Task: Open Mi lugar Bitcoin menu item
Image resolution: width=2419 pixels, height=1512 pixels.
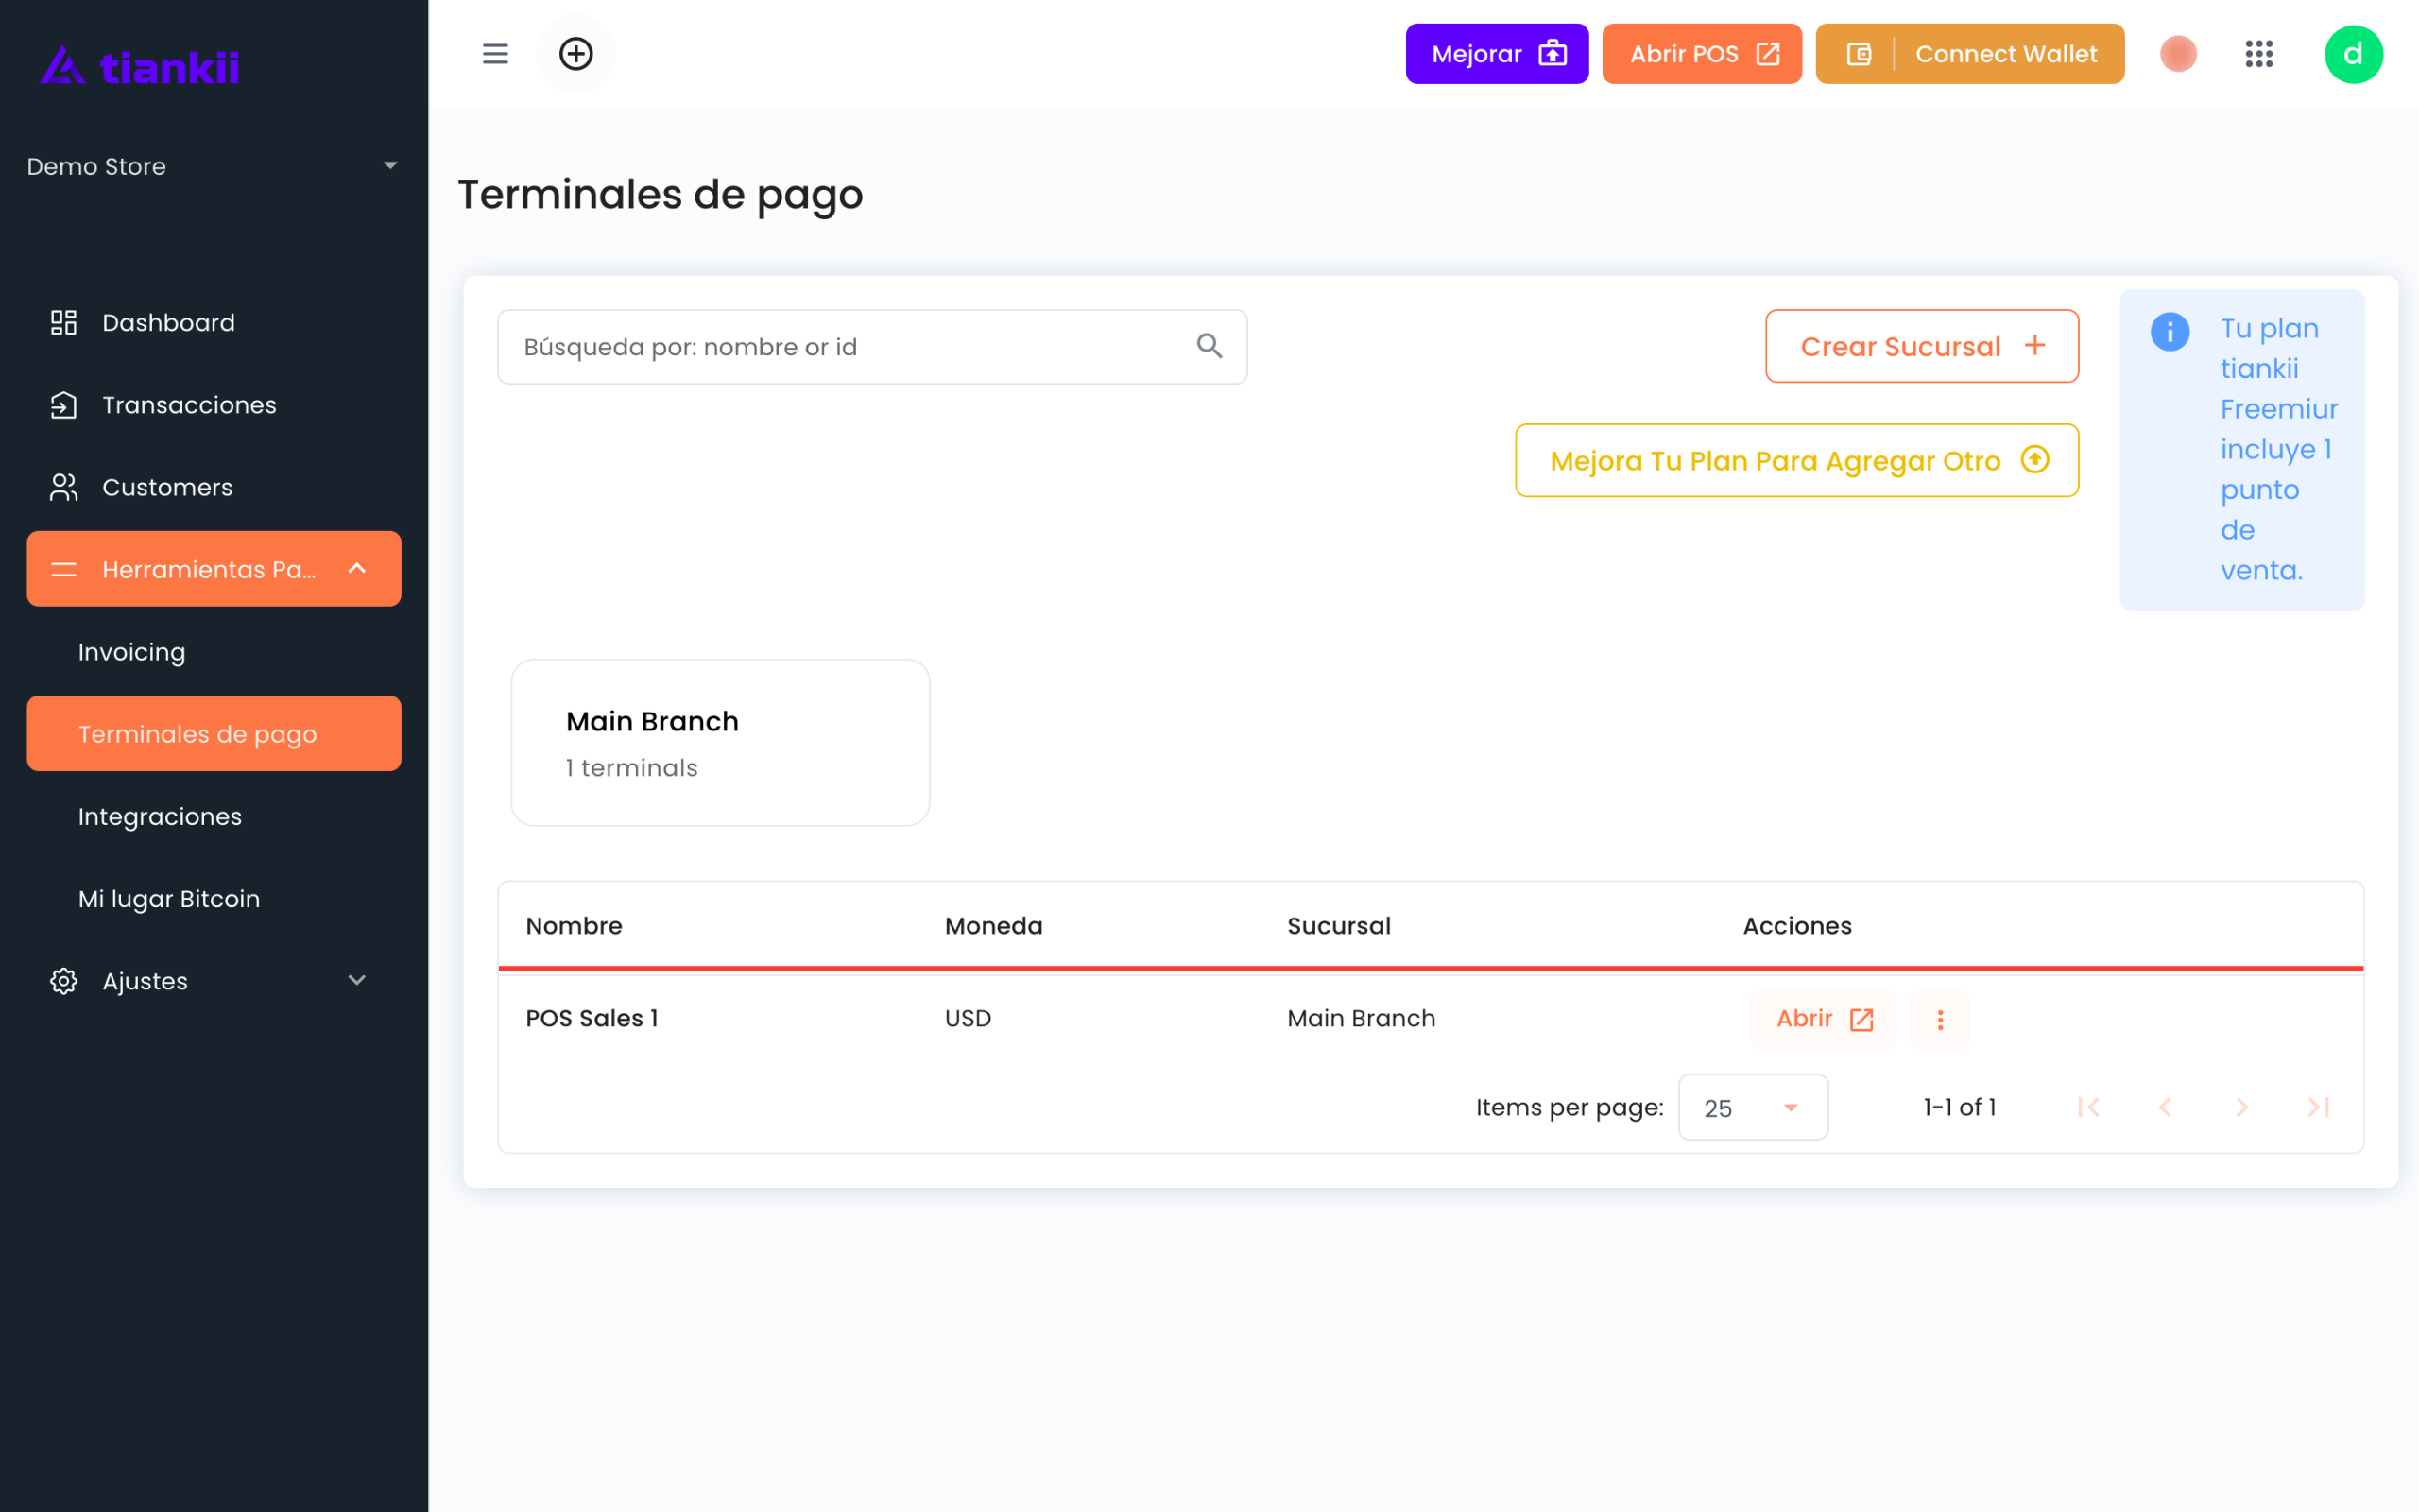Action: [x=214, y=899]
